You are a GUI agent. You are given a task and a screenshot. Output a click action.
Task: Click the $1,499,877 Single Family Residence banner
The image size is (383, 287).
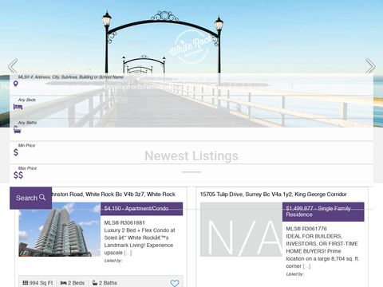click(x=323, y=212)
